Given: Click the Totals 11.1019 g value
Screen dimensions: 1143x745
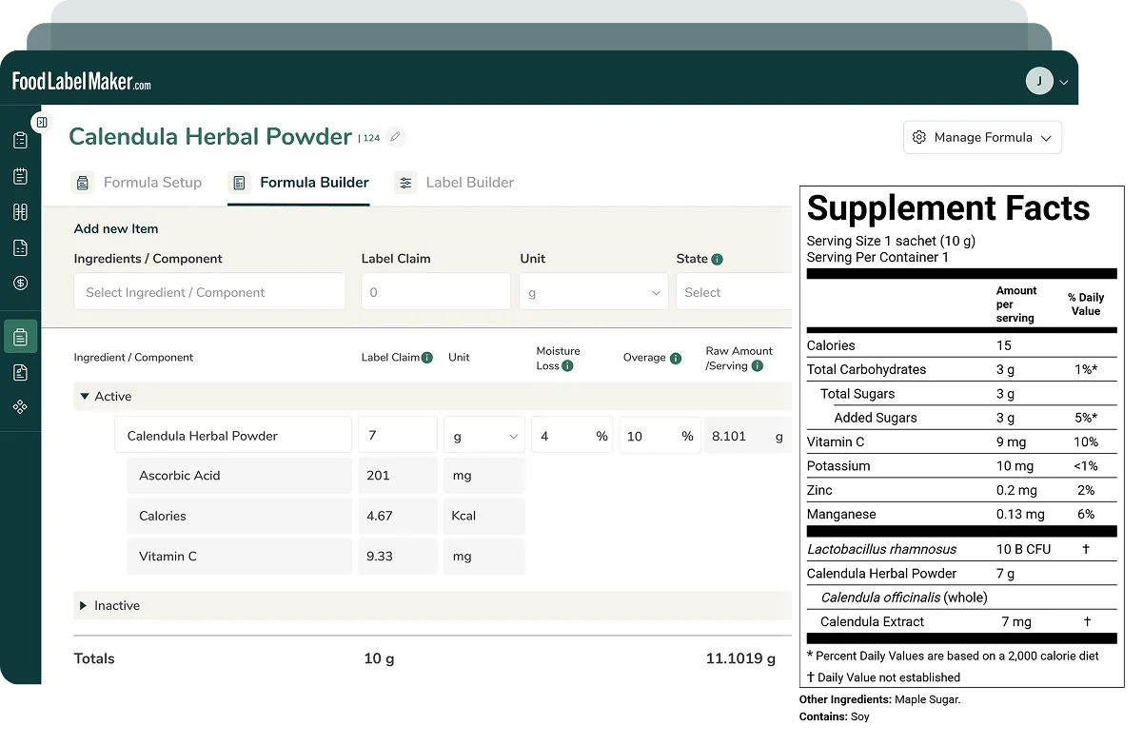Looking at the screenshot, I should click(740, 658).
